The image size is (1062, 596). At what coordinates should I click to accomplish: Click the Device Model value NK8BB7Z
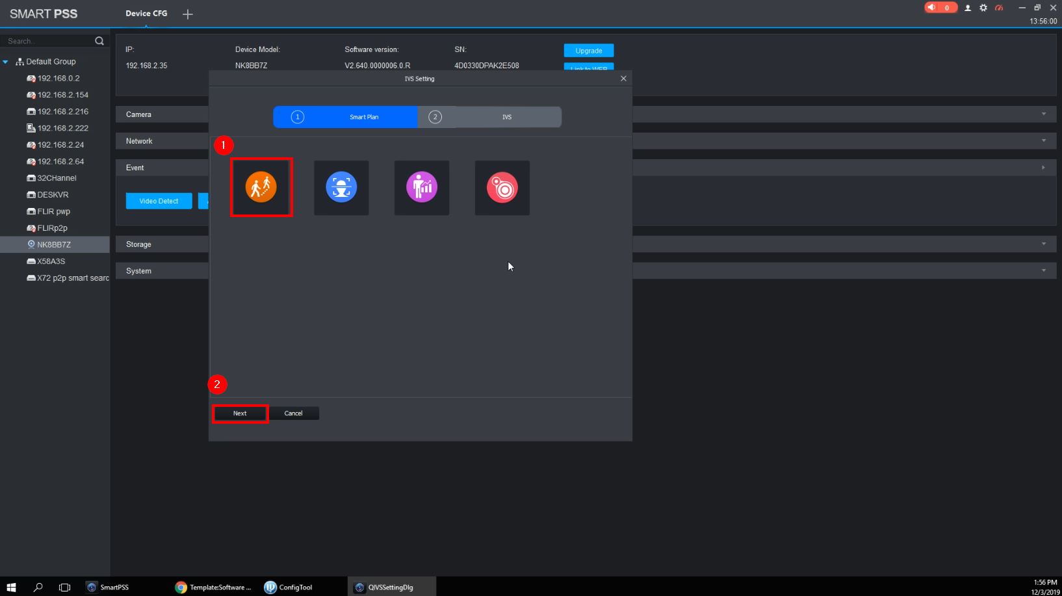(x=252, y=66)
